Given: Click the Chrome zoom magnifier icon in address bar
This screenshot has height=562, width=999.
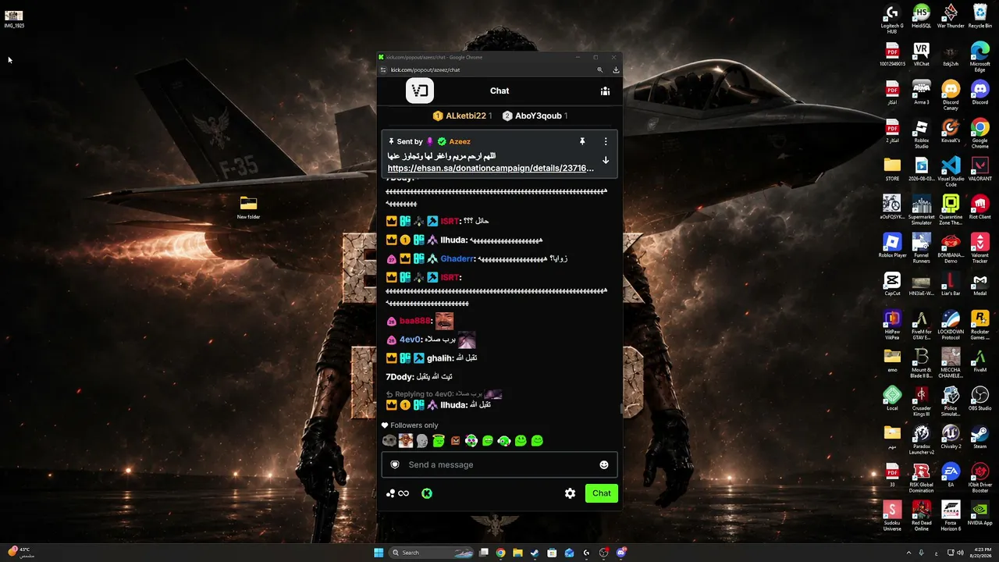Looking at the screenshot, I should click(x=600, y=69).
